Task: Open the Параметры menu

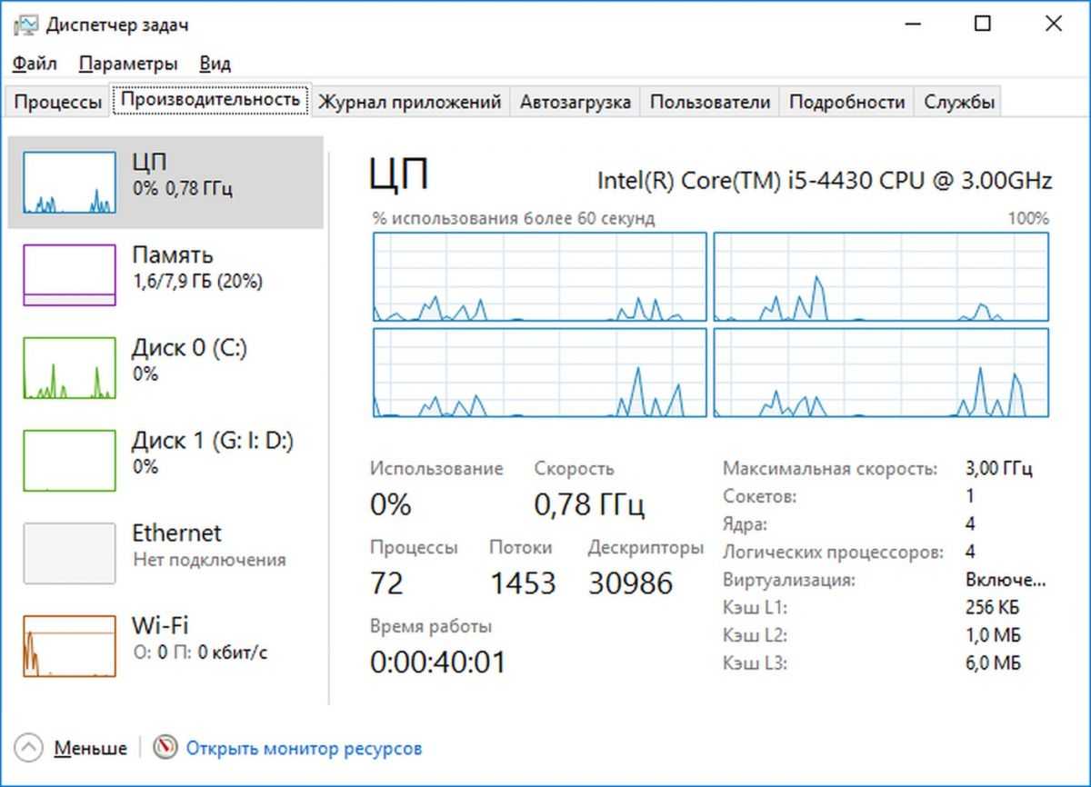Action: [127, 64]
